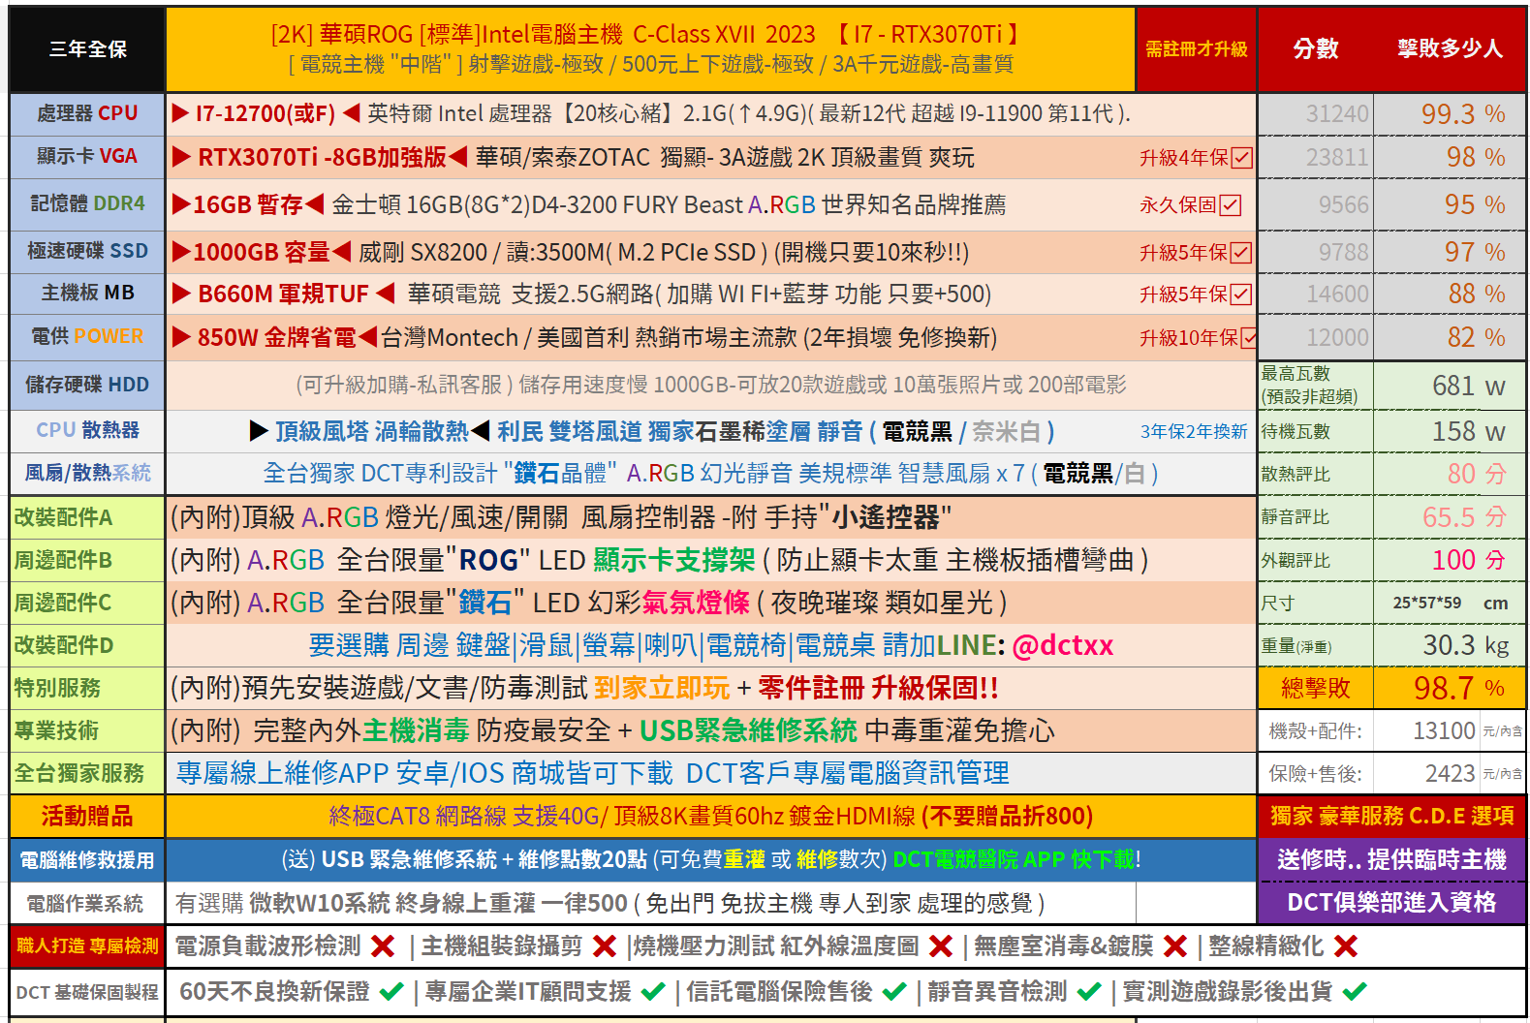The height and width of the screenshot is (1023, 1530).
Task: Click red X after 整線精緻化
Action: [x=1346, y=946]
